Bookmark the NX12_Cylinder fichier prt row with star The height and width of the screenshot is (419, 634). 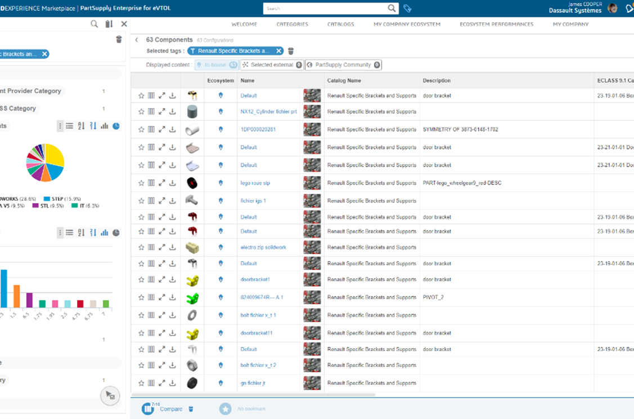tap(141, 112)
